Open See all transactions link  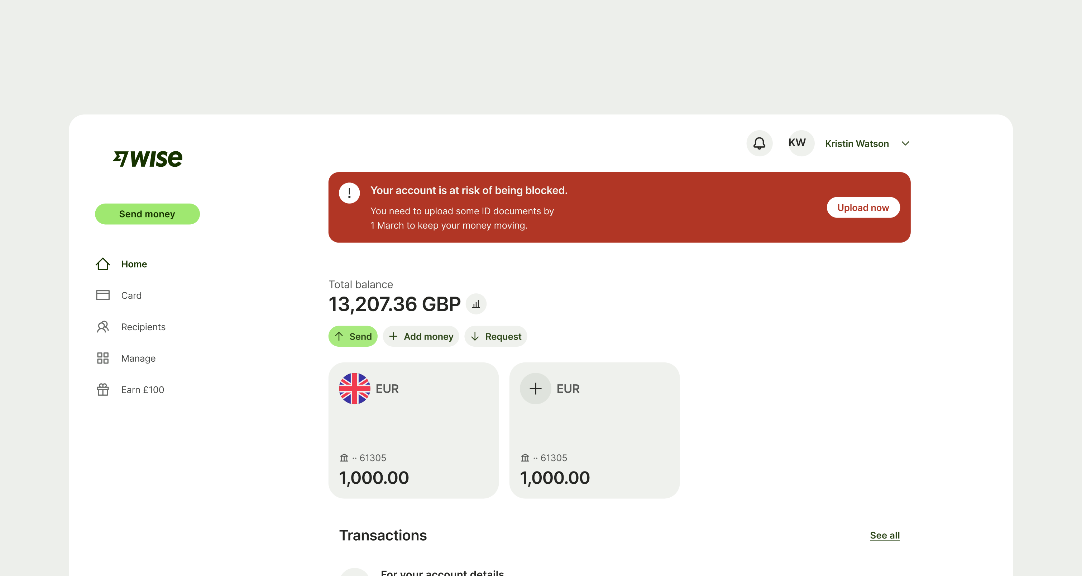click(885, 535)
